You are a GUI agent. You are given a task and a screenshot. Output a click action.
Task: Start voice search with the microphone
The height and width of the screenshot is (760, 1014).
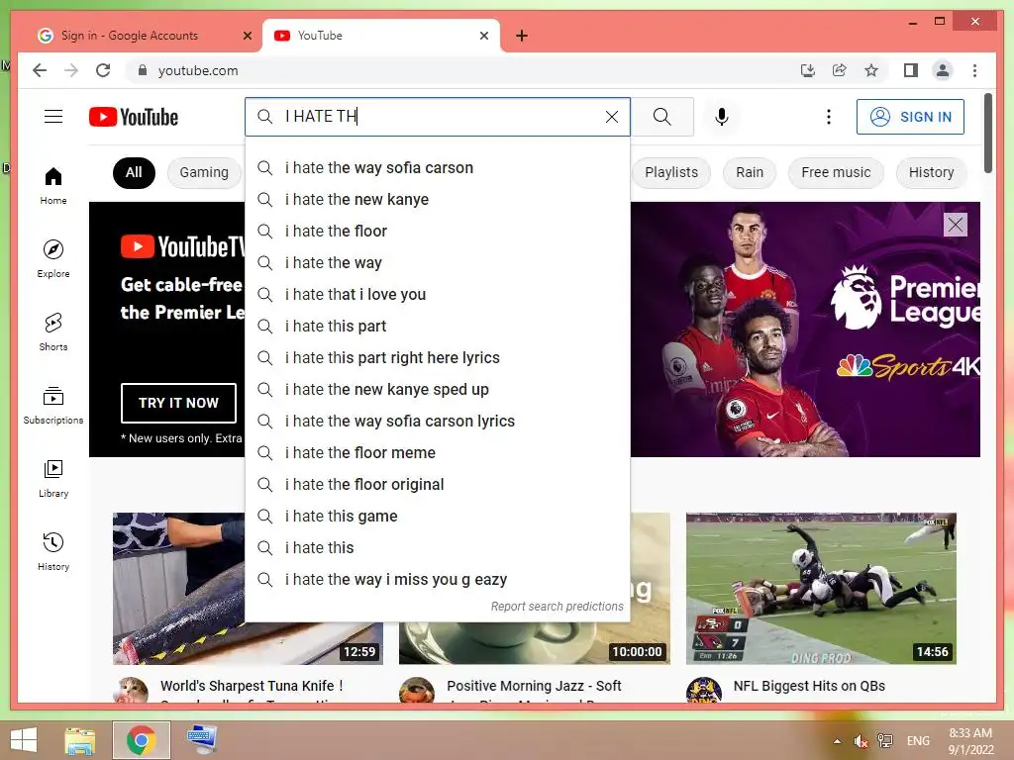click(x=722, y=117)
